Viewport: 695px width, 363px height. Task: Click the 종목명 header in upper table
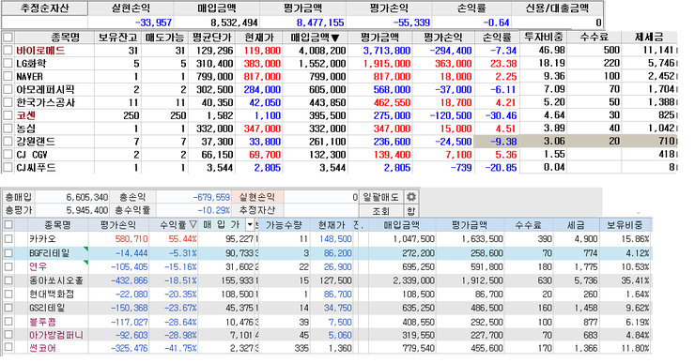click(66, 38)
